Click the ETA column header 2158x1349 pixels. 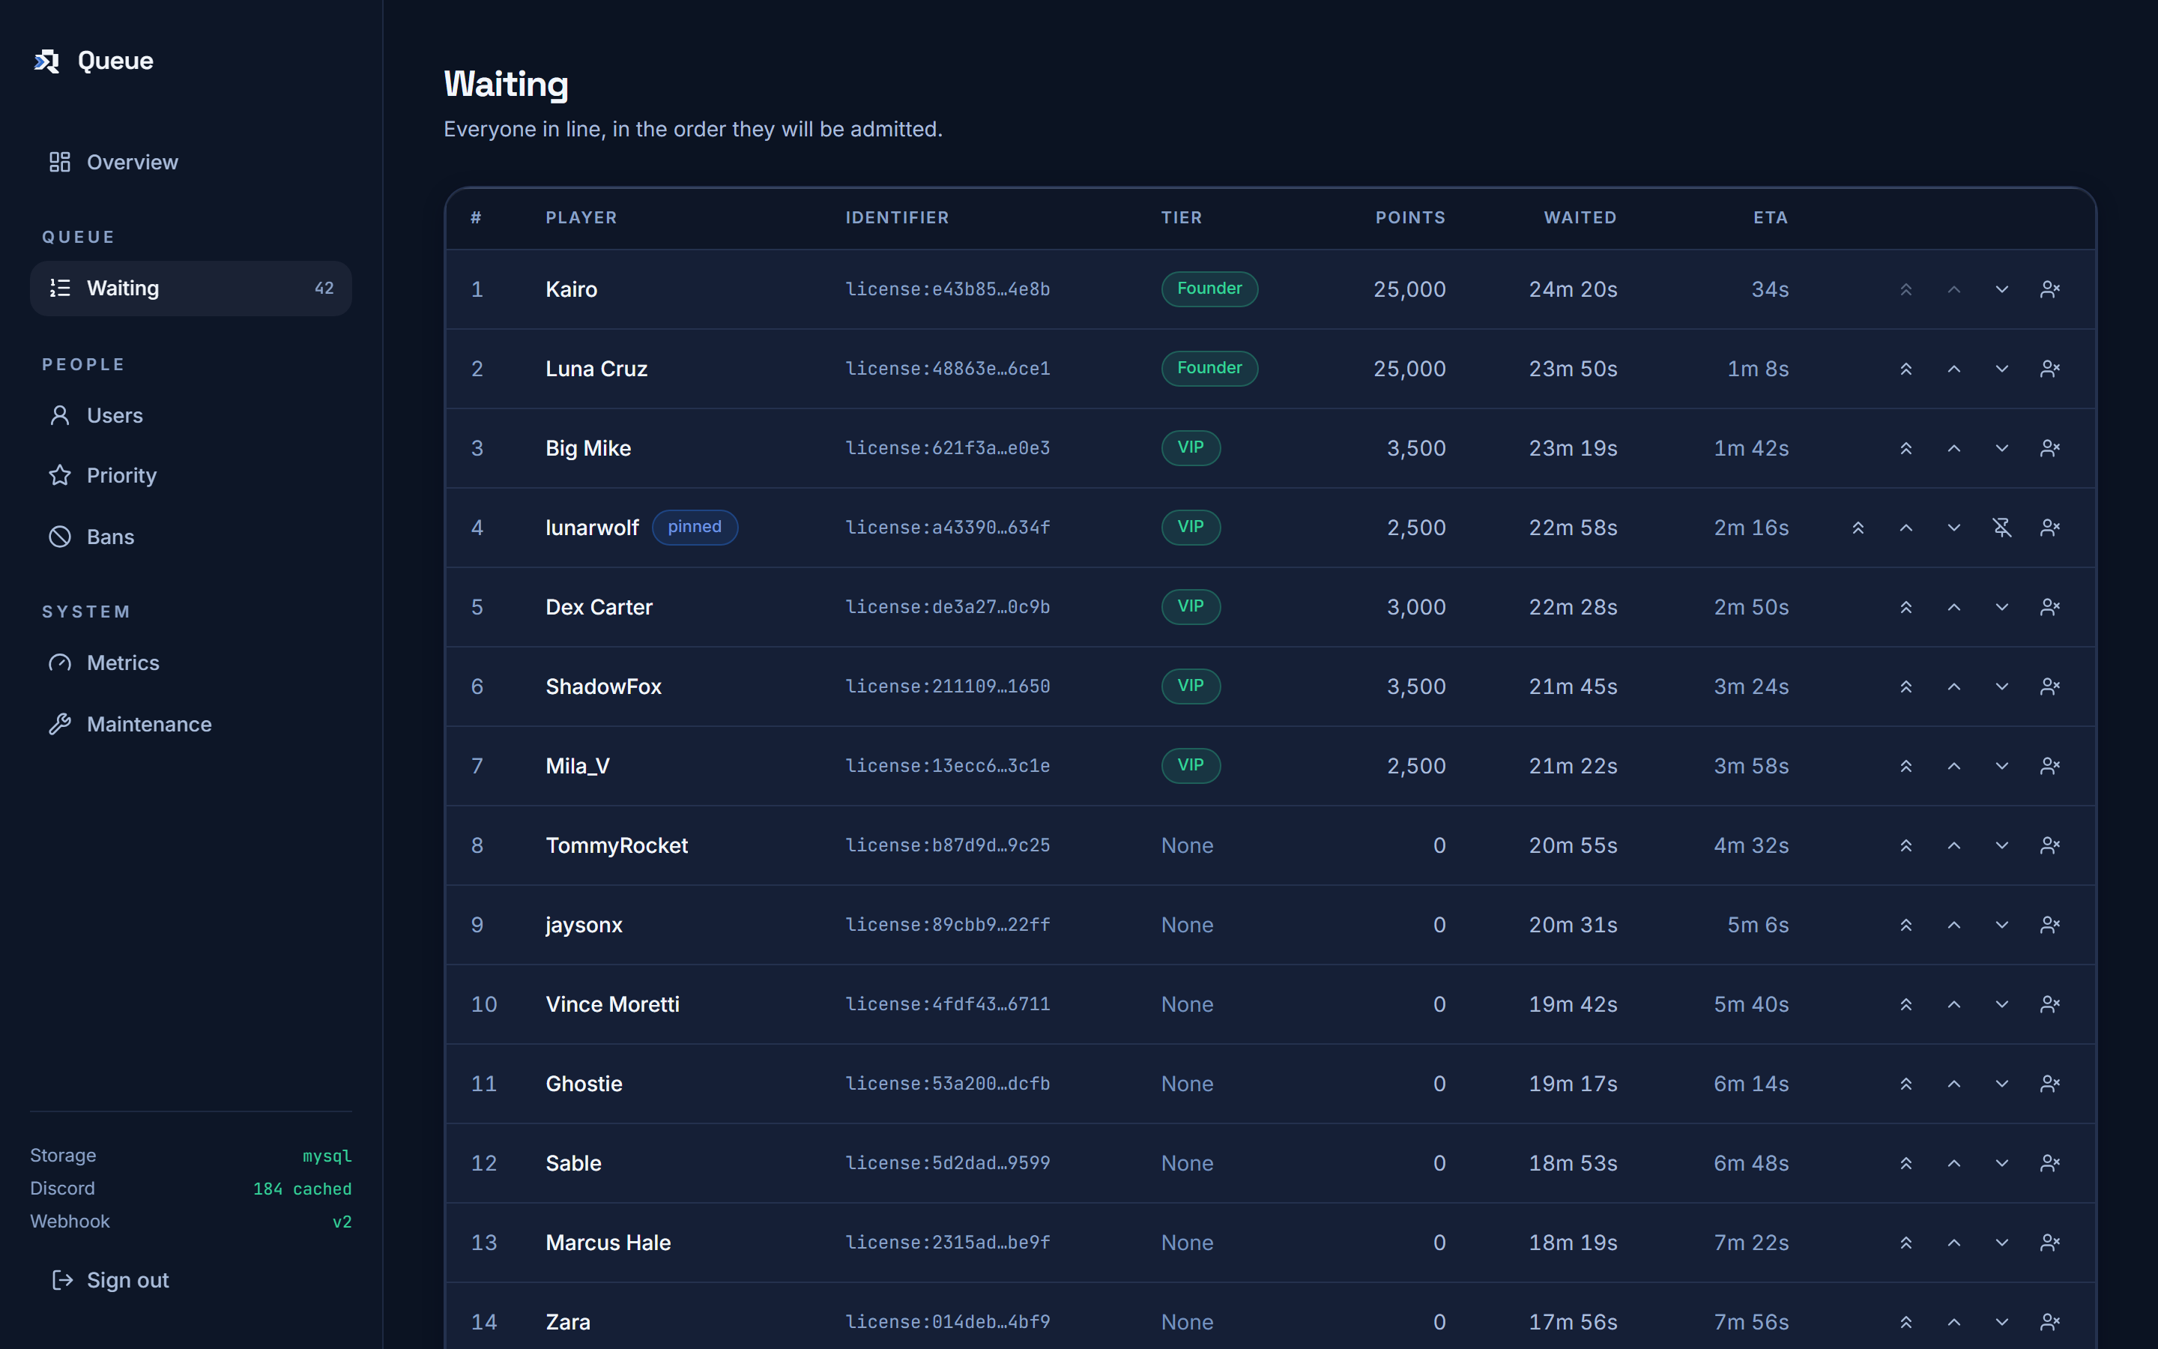(x=1770, y=217)
